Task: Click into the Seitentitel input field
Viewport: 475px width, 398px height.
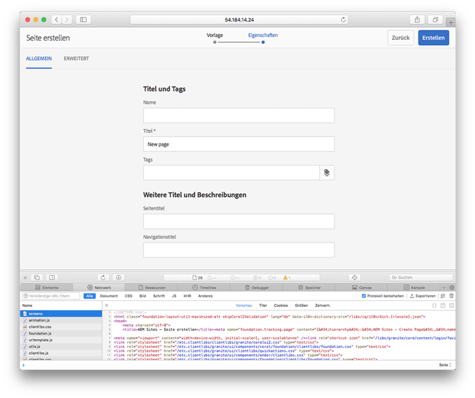Action: point(239,221)
